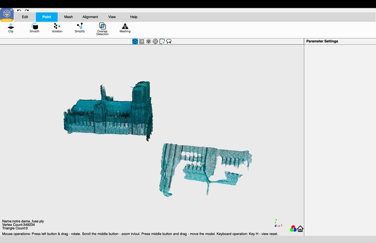The height and width of the screenshot is (243, 376).
Task: Start Overlap Detection
Action: 102,28
